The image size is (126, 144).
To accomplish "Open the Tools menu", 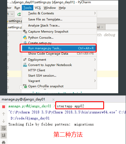I will click(27, 8).
